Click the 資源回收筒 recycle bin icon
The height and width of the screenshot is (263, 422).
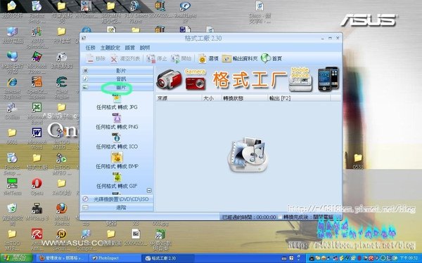pyautogui.click(x=13, y=214)
